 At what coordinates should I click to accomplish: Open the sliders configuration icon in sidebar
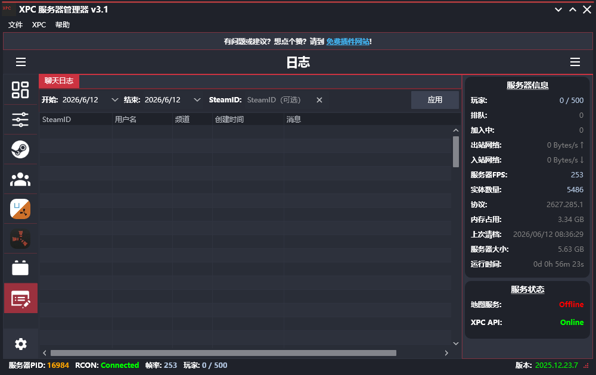click(x=20, y=120)
